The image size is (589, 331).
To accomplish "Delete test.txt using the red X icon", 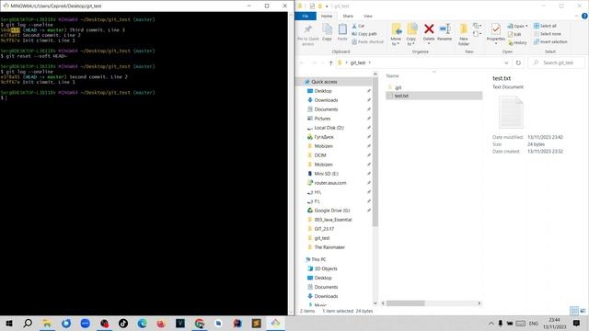I will (429, 29).
